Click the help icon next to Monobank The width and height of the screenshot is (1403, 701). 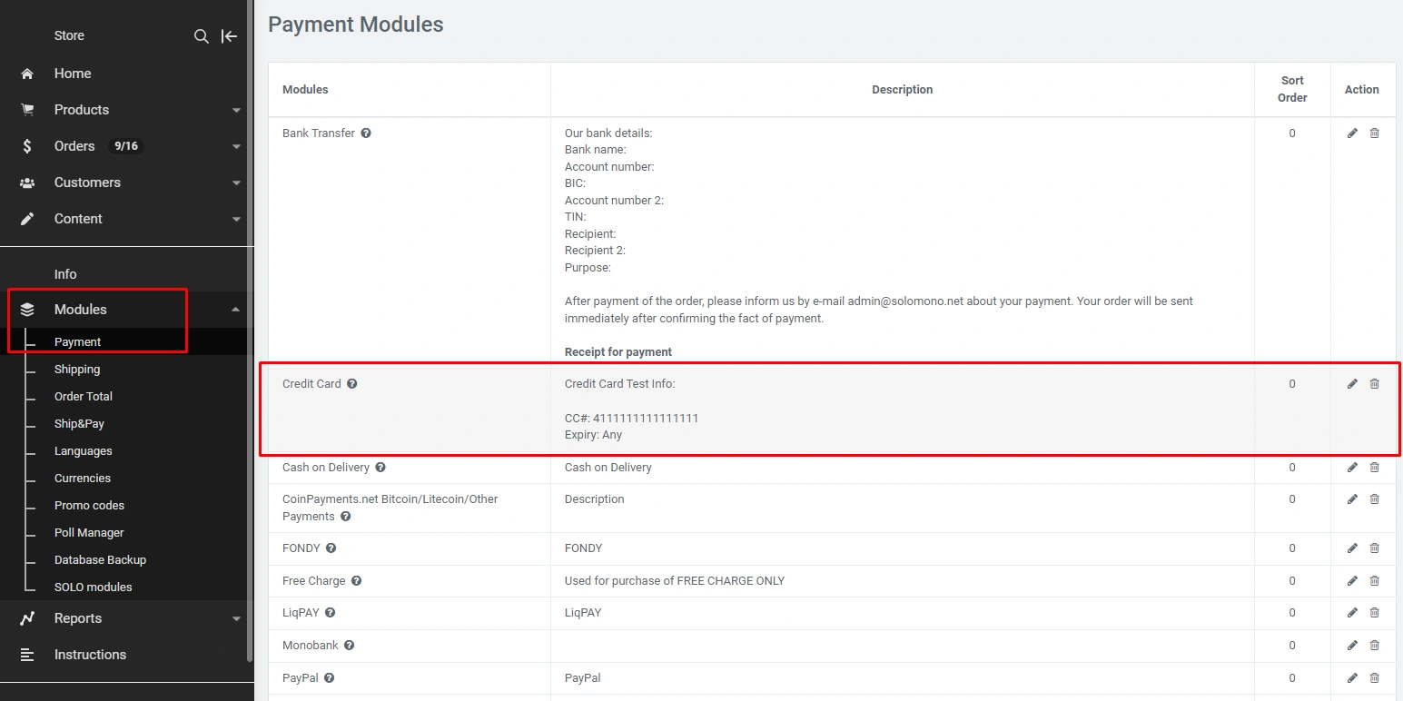349,646
